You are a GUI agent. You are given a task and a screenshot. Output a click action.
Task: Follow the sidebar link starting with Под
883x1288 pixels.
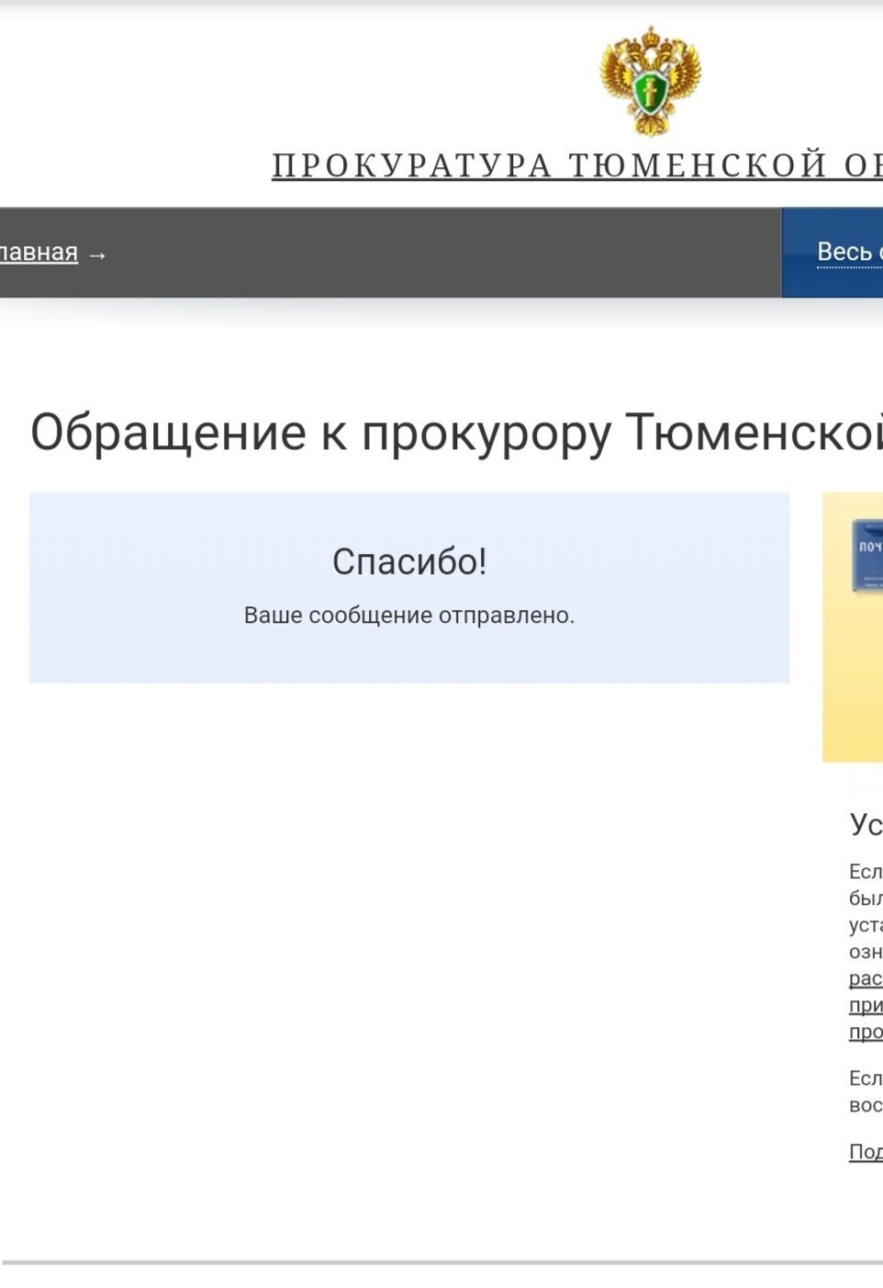pos(866,1151)
